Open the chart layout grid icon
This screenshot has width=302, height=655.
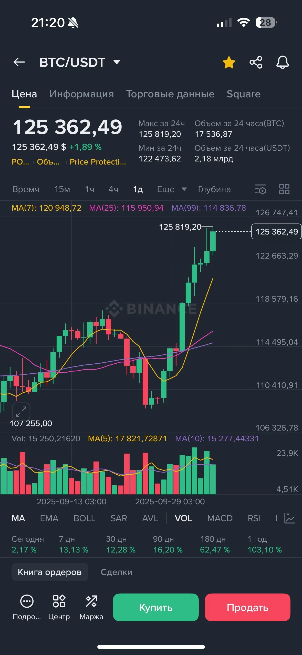(x=284, y=189)
